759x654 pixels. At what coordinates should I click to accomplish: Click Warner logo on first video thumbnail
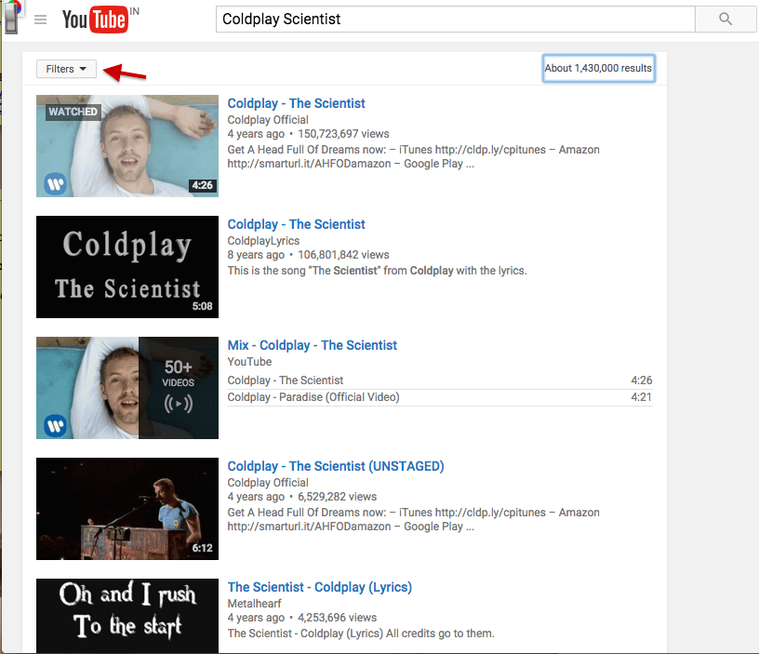[56, 184]
